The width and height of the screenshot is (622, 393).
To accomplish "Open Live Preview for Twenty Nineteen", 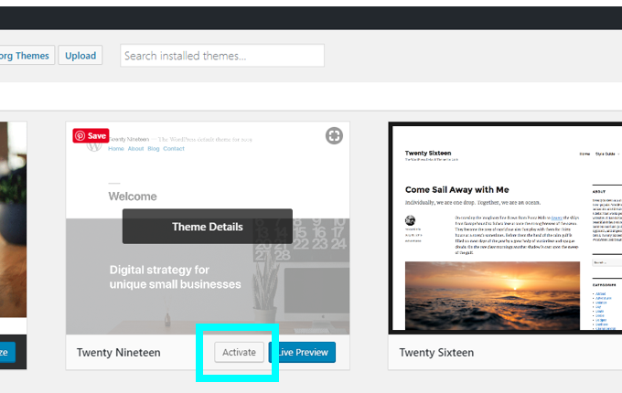I will click(302, 352).
